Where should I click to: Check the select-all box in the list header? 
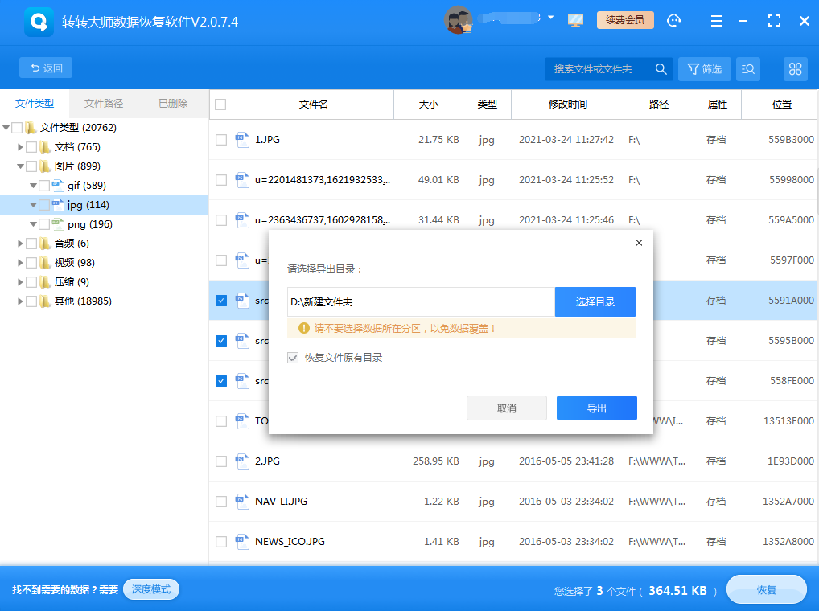(x=220, y=105)
